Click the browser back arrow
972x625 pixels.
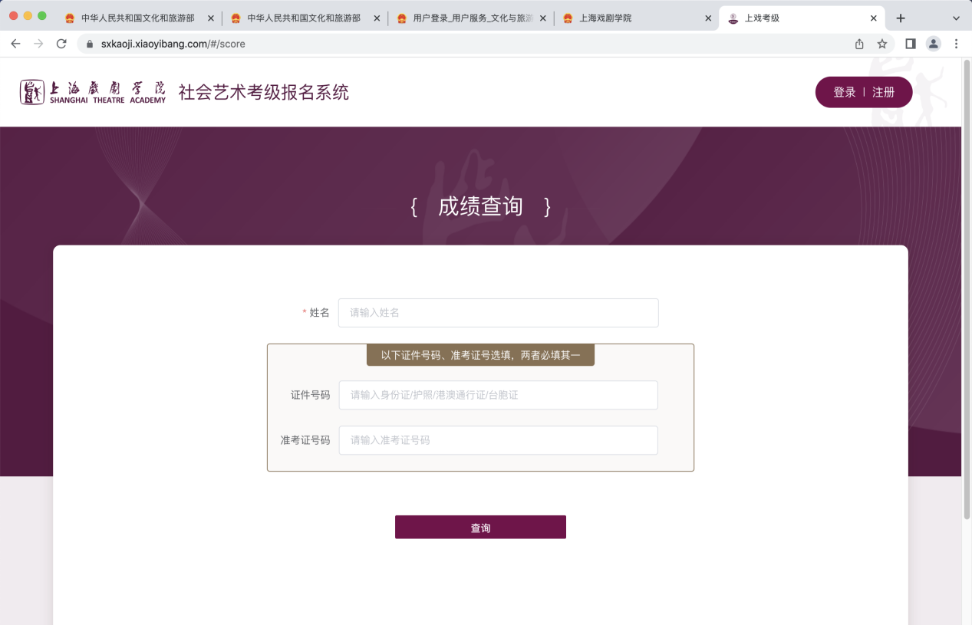click(15, 44)
